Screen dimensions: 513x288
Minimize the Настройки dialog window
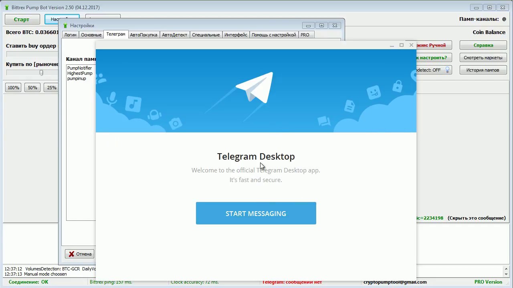(x=308, y=25)
